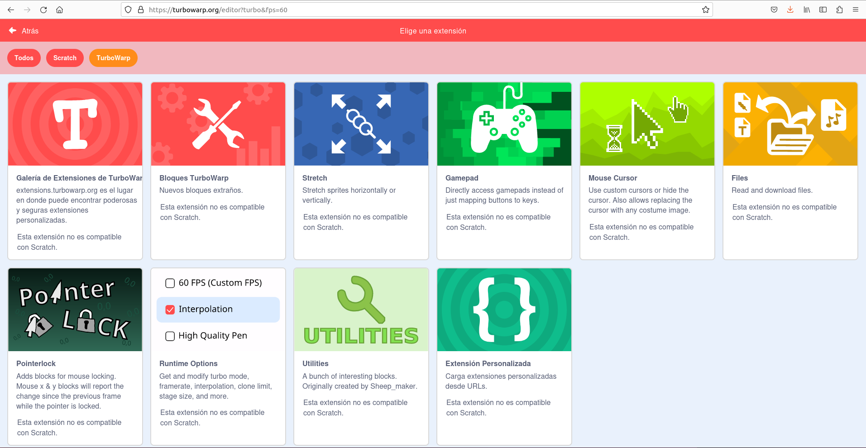Click the Pointerlock card title
The width and height of the screenshot is (866, 448).
(x=36, y=363)
